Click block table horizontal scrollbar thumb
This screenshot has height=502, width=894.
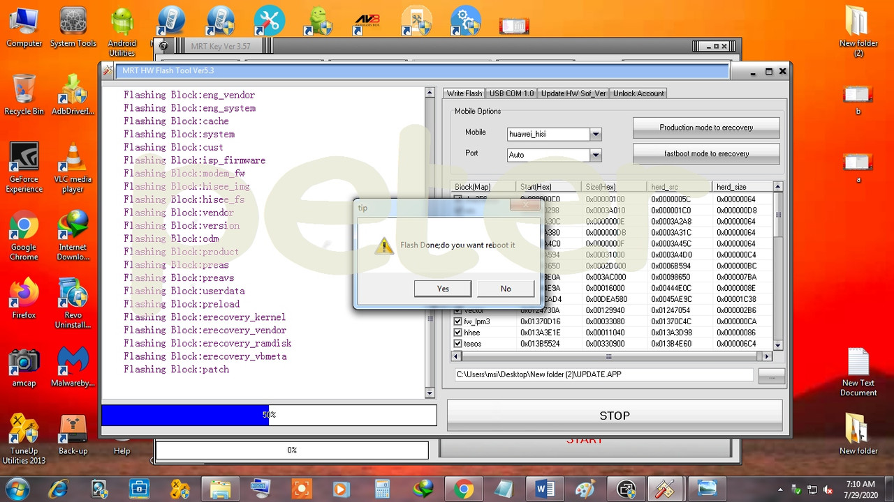click(608, 356)
